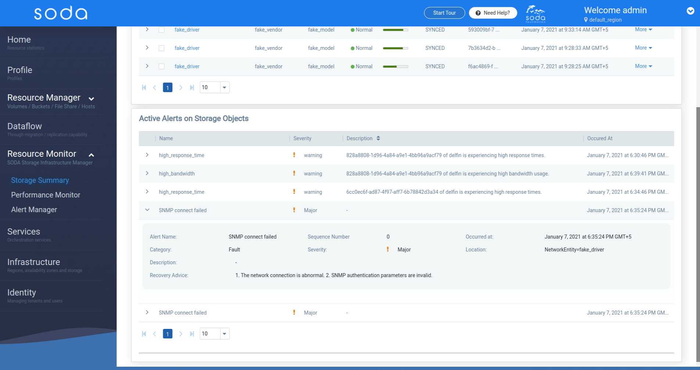The height and width of the screenshot is (370, 700).
Task: Go to next page of alerts table
Action: [180, 334]
